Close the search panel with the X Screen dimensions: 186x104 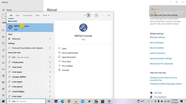(109, 15)
